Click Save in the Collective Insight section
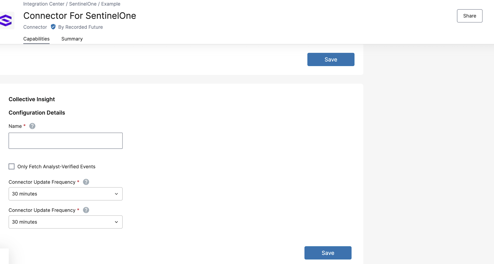Viewport: 494px width, 264px height. pos(328,253)
